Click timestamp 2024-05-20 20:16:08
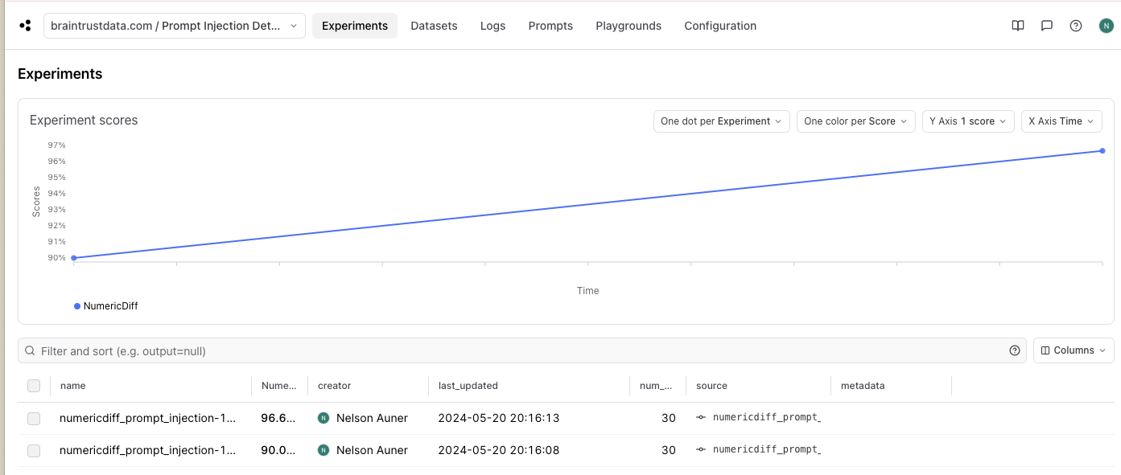The image size is (1121, 475). tap(499, 450)
